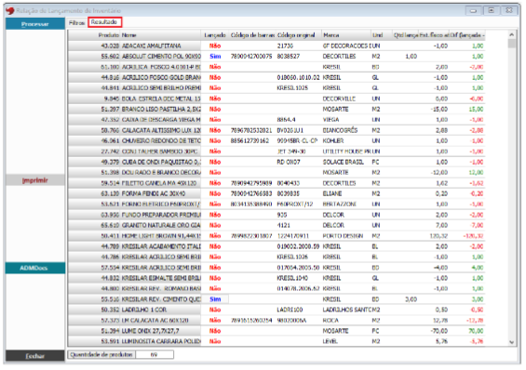Screen dimensions: 526x370
Task: Minimize the inventory window
Action: [x=474, y=10]
